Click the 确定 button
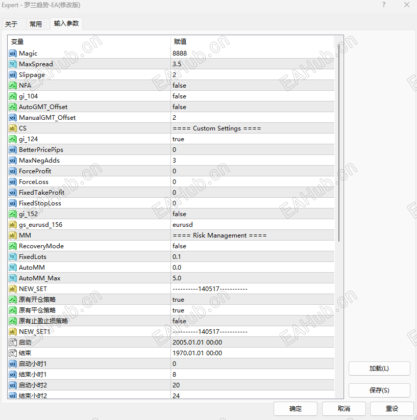 295,409
